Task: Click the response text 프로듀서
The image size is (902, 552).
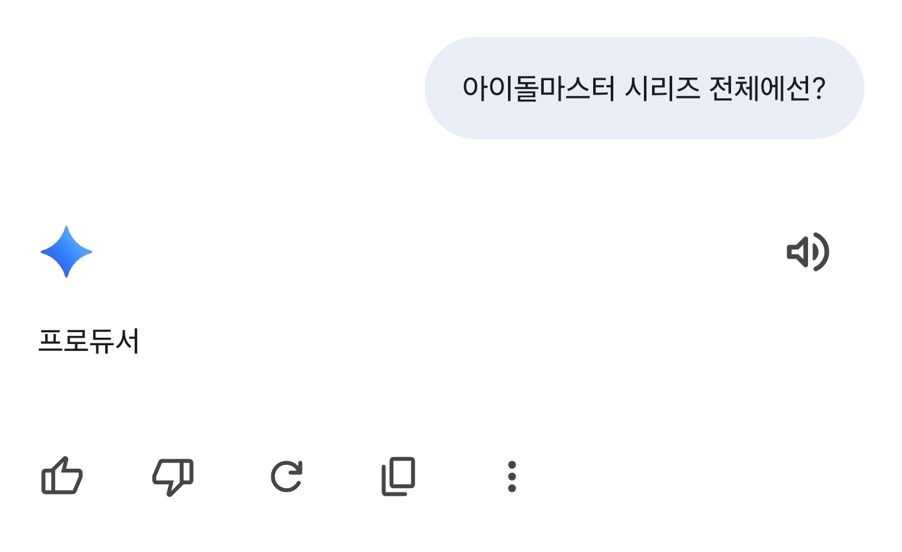Action: [89, 341]
